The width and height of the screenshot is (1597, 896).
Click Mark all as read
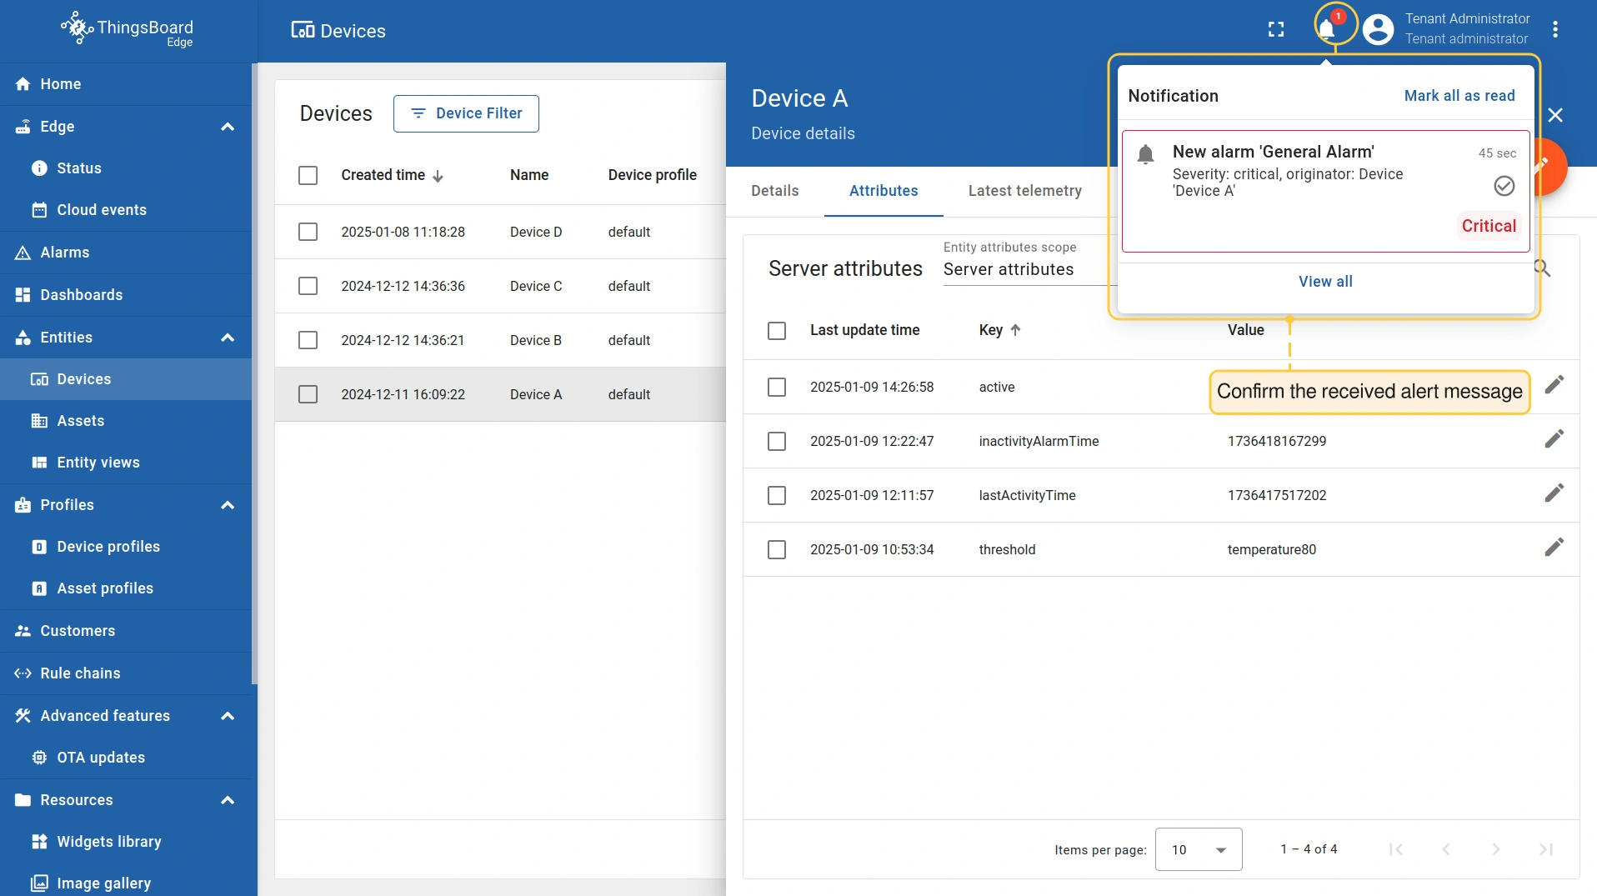(x=1459, y=96)
